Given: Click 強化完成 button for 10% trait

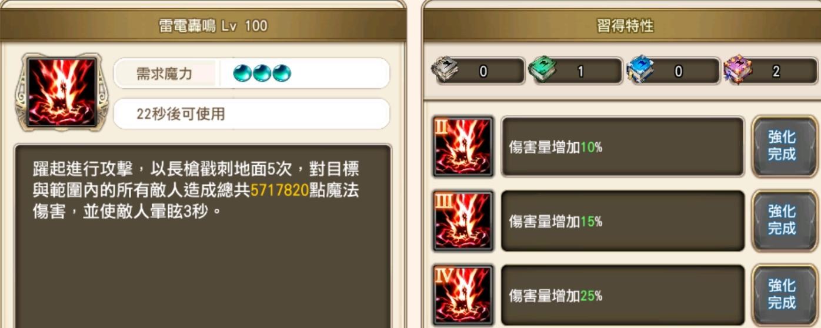Looking at the screenshot, I should coord(782,146).
